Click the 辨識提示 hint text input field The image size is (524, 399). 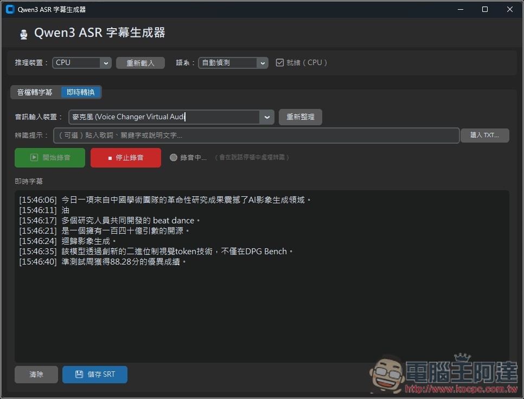coord(257,135)
